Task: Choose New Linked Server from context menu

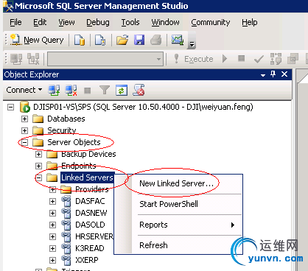Action: coord(176,183)
